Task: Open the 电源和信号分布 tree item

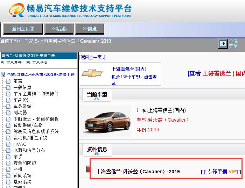Action: click(x=29, y=150)
